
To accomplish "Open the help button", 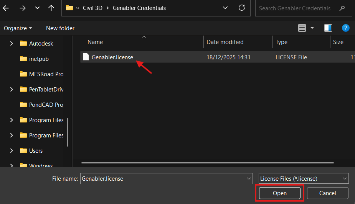I will coord(345,28).
